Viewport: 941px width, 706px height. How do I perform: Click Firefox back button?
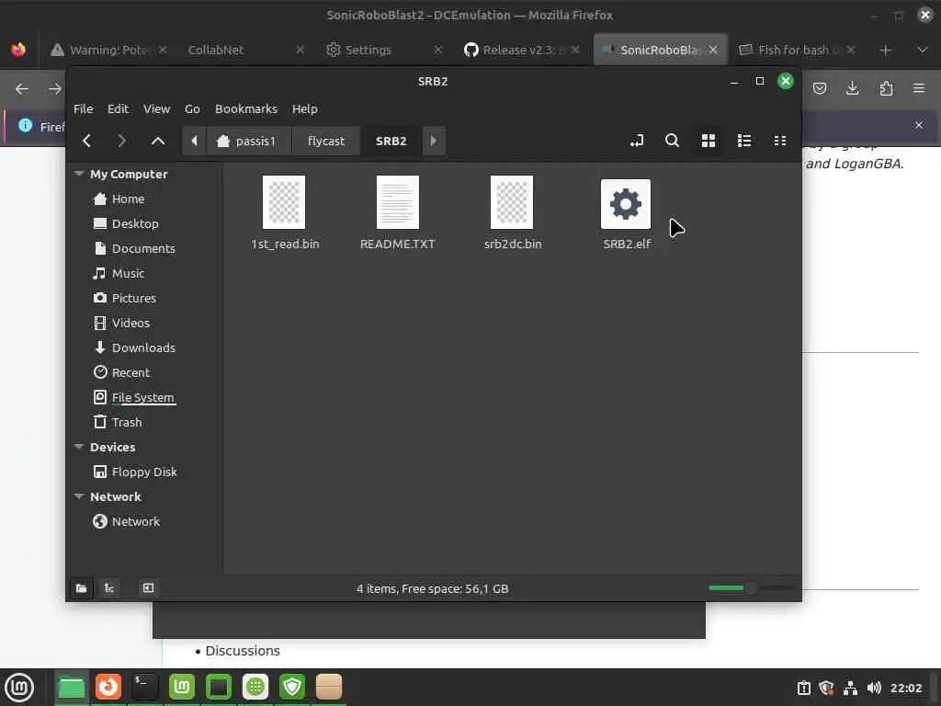(22, 89)
